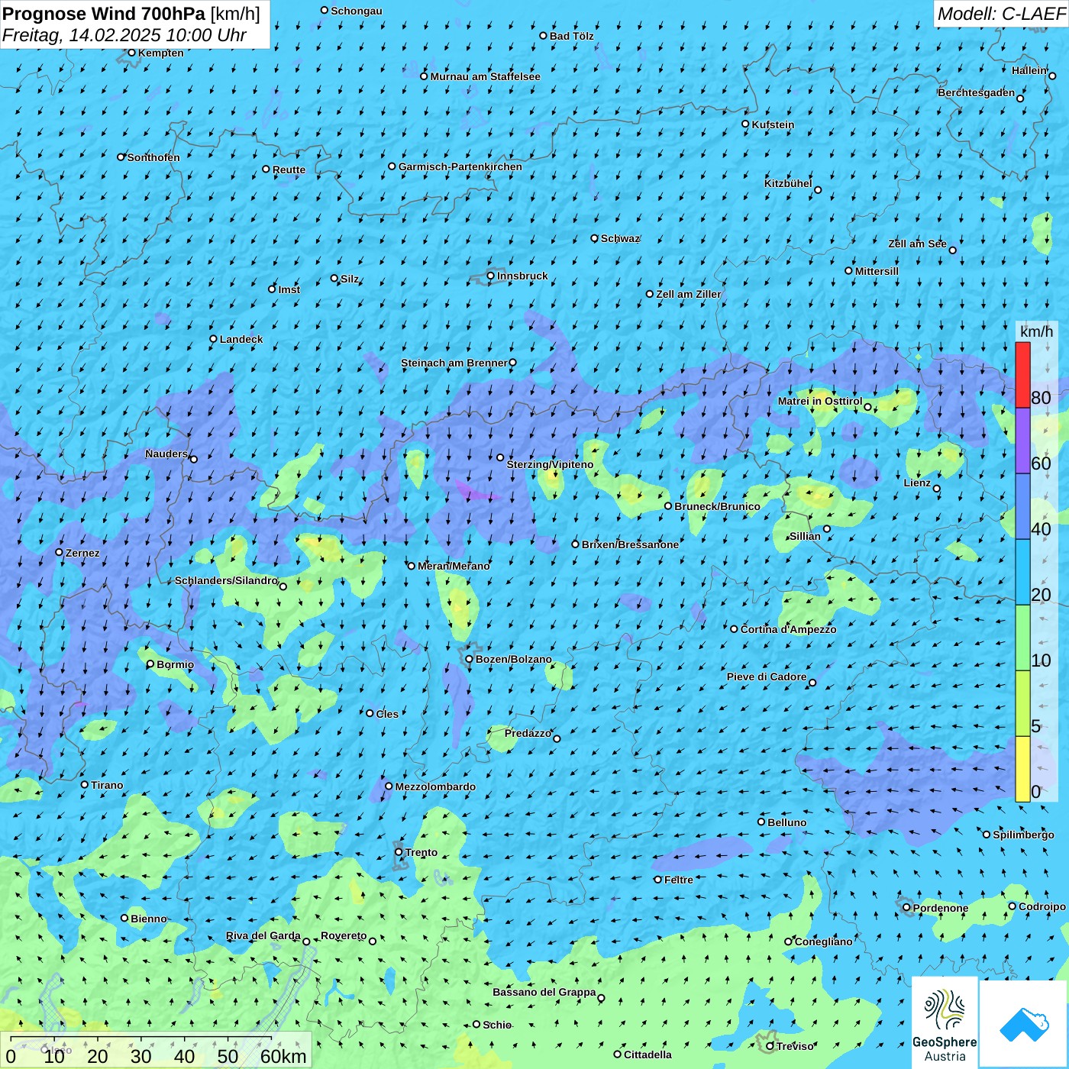1069x1069 pixels.
Task: Click the Schlanders/Silandro label
Action: tap(226, 580)
